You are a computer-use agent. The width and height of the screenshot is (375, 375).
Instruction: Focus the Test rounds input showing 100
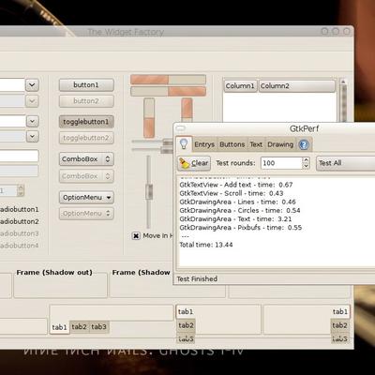pos(281,163)
